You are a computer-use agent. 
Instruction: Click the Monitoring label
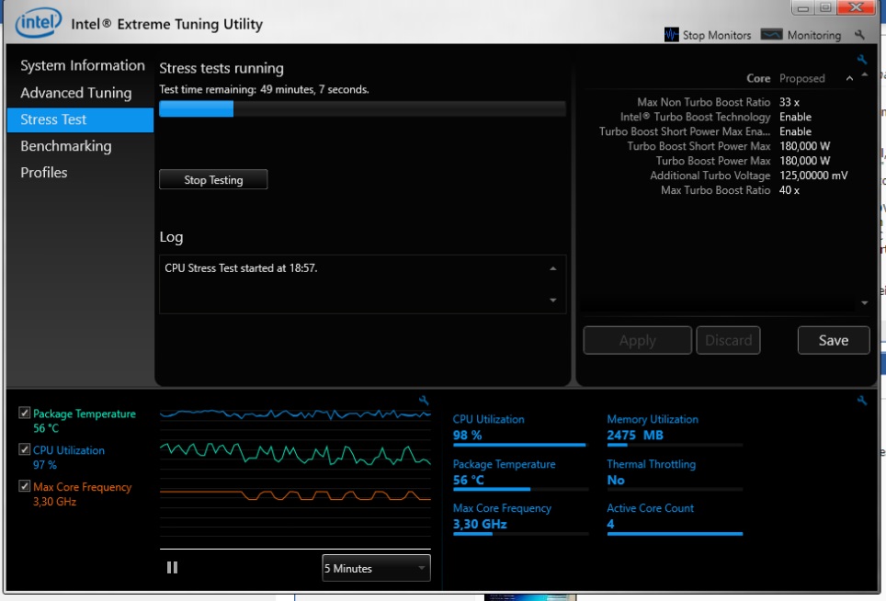tap(813, 36)
